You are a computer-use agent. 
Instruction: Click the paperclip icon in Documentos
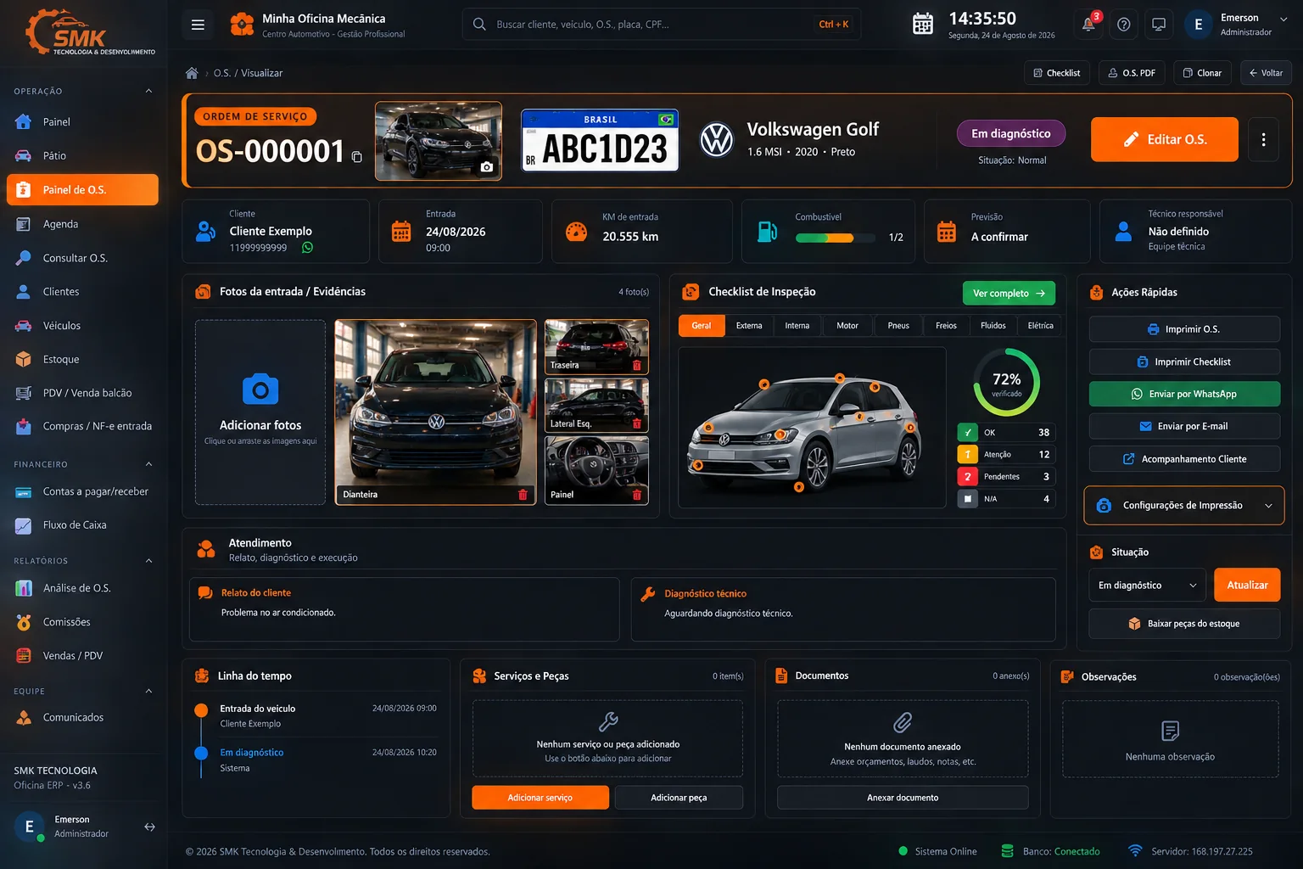click(x=903, y=722)
